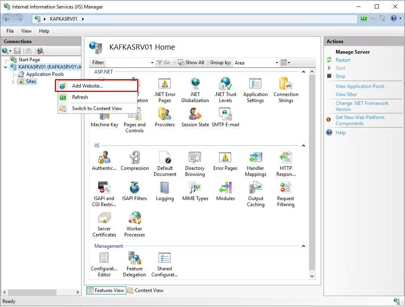Open Handler Mappings feature

pyautogui.click(x=255, y=164)
